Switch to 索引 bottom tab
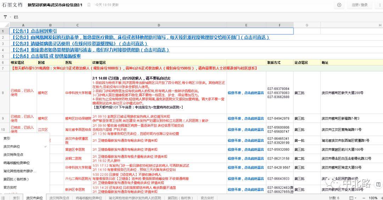 point(16,198)
